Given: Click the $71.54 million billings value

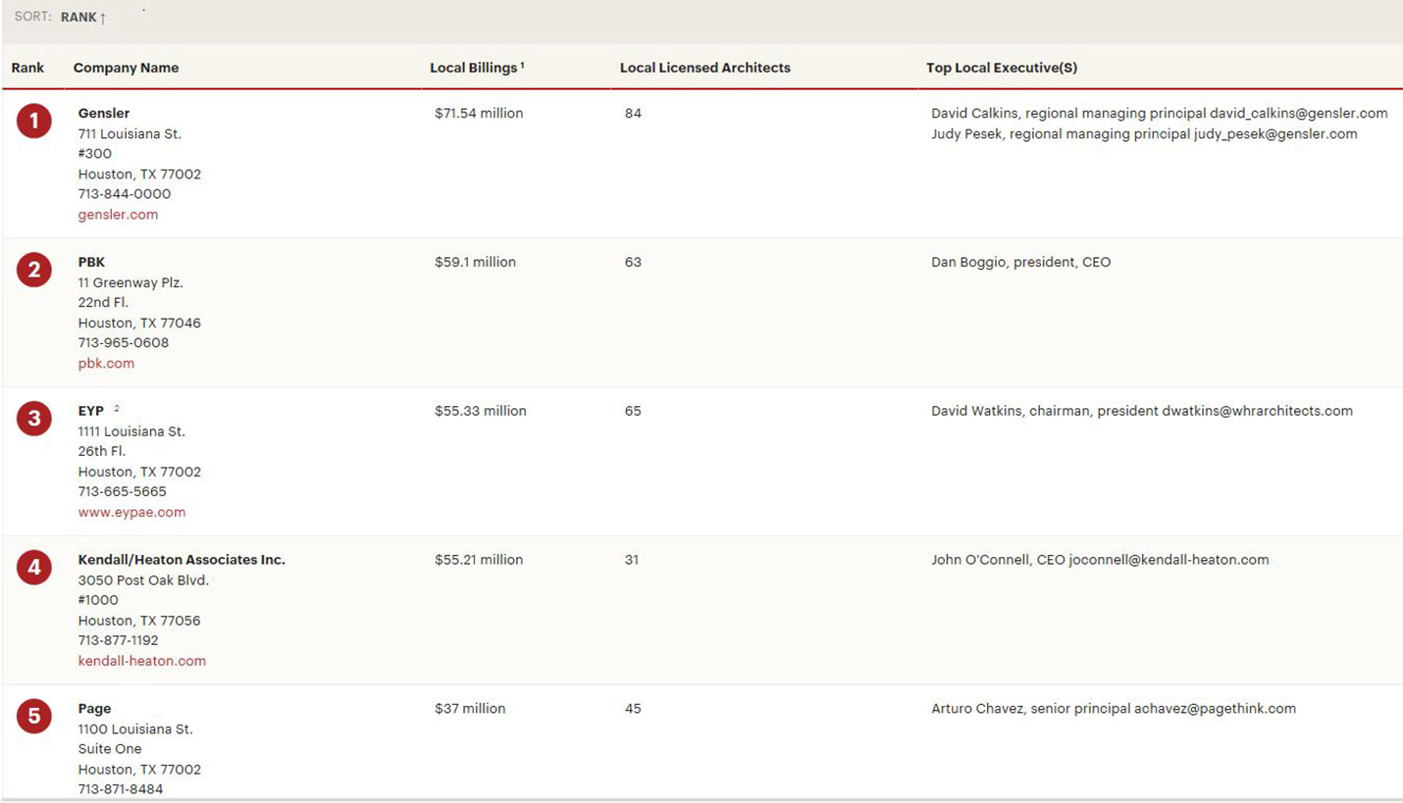Looking at the screenshot, I should coord(479,114).
